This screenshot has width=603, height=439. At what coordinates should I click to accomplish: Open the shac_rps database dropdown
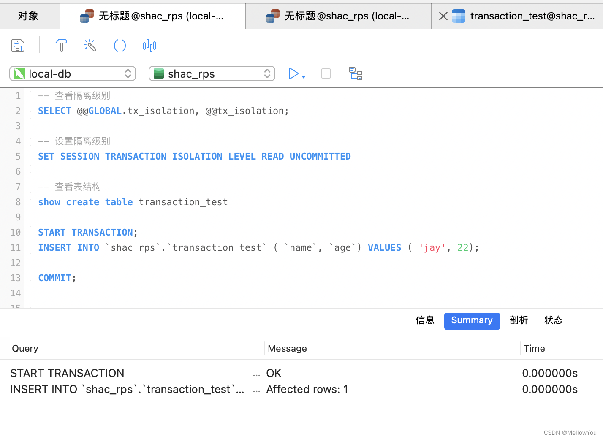point(212,73)
